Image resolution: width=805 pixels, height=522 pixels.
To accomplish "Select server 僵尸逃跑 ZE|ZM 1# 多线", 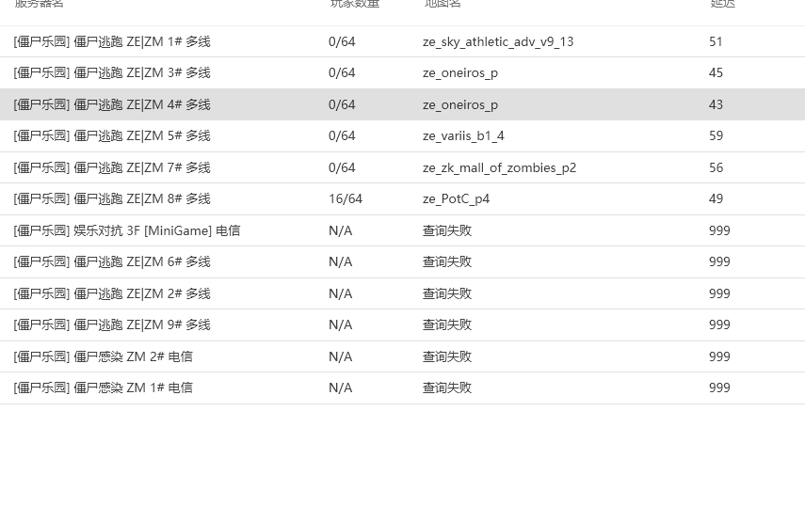I will pyautogui.click(x=112, y=41).
